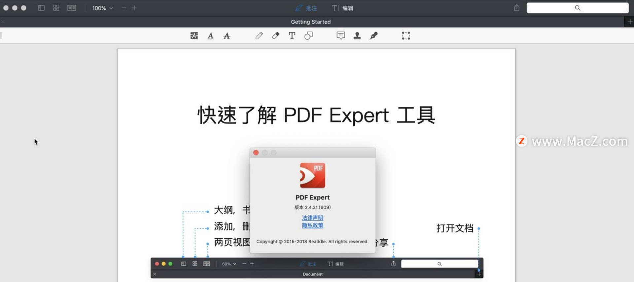Select the Getting Started tab
Screen dimensions: 634x282
point(311,22)
